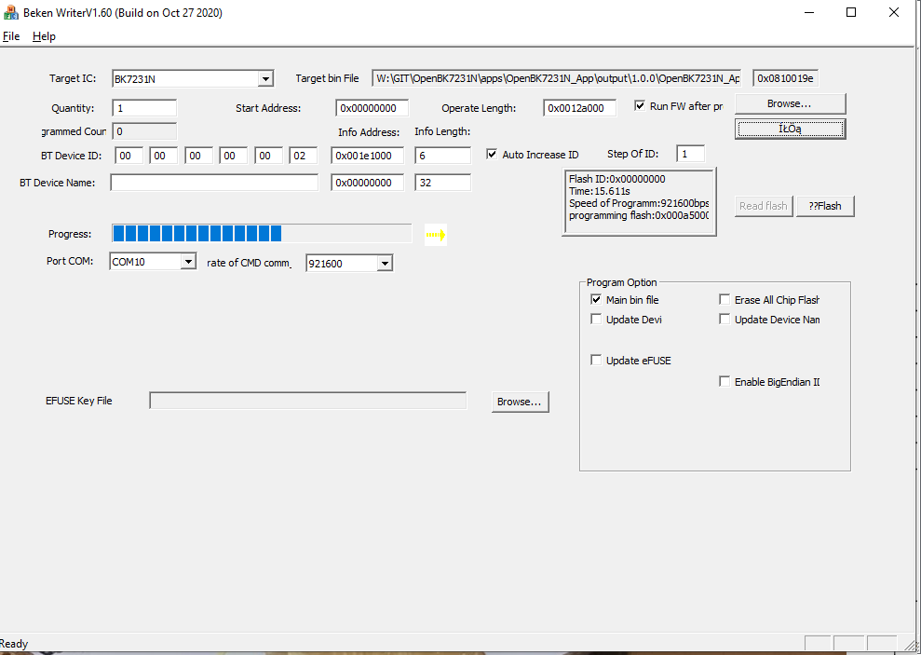Open the File menu

[11, 36]
